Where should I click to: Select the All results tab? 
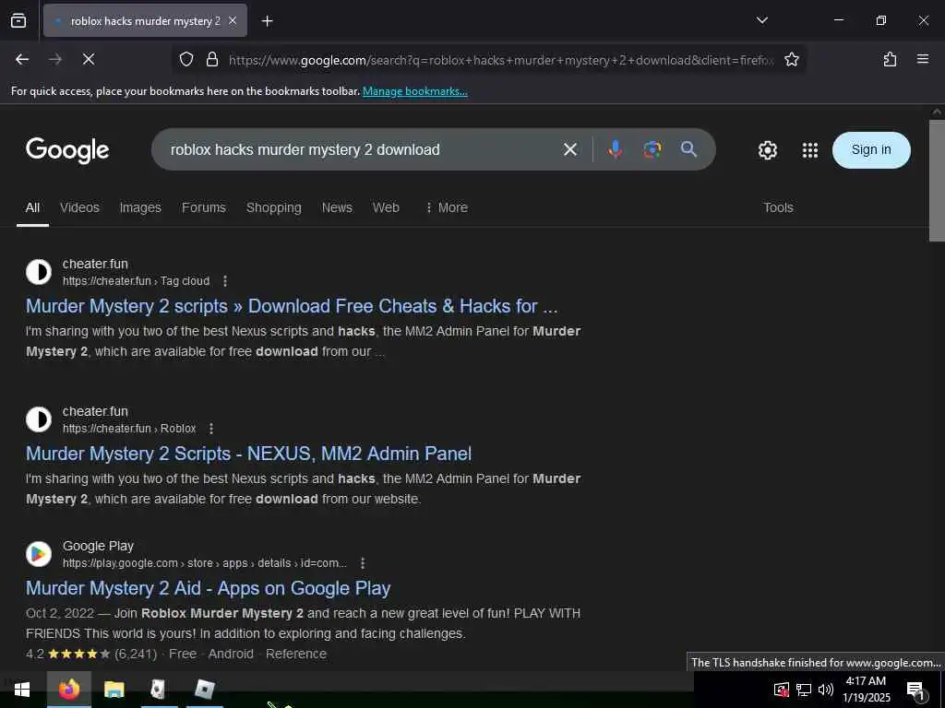(32, 207)
